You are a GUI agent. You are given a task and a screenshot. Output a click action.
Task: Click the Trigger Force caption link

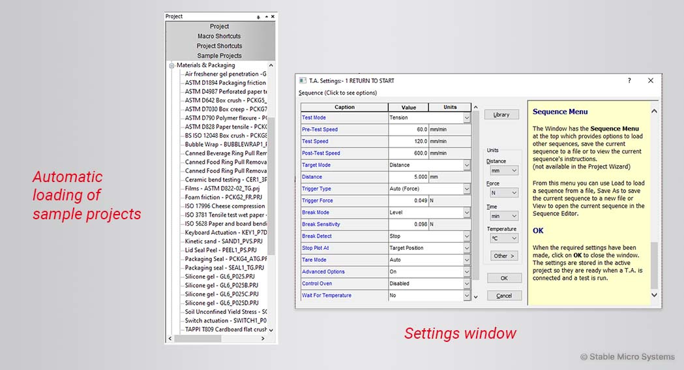(x=318, y=201)
